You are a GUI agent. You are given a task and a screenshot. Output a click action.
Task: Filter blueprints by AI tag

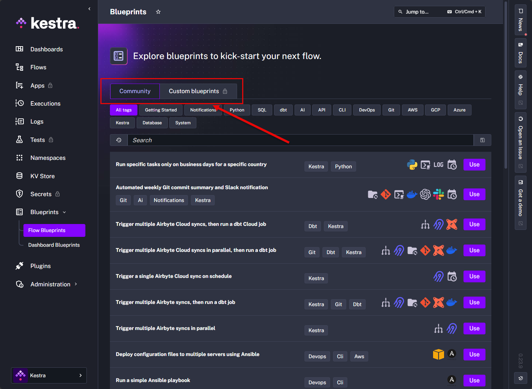tap(303, 110)
